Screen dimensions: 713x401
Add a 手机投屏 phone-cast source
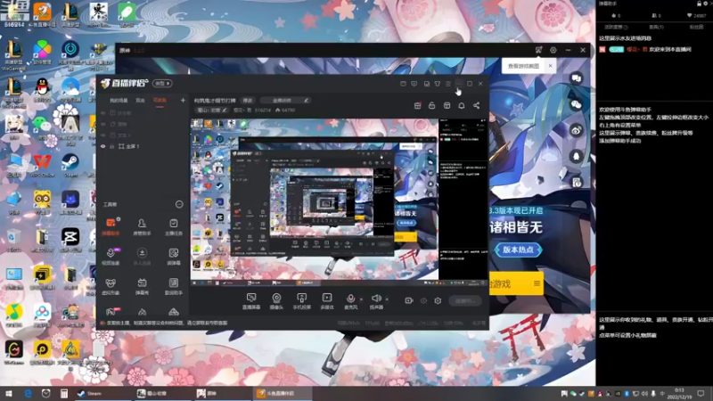pos(301,301)
